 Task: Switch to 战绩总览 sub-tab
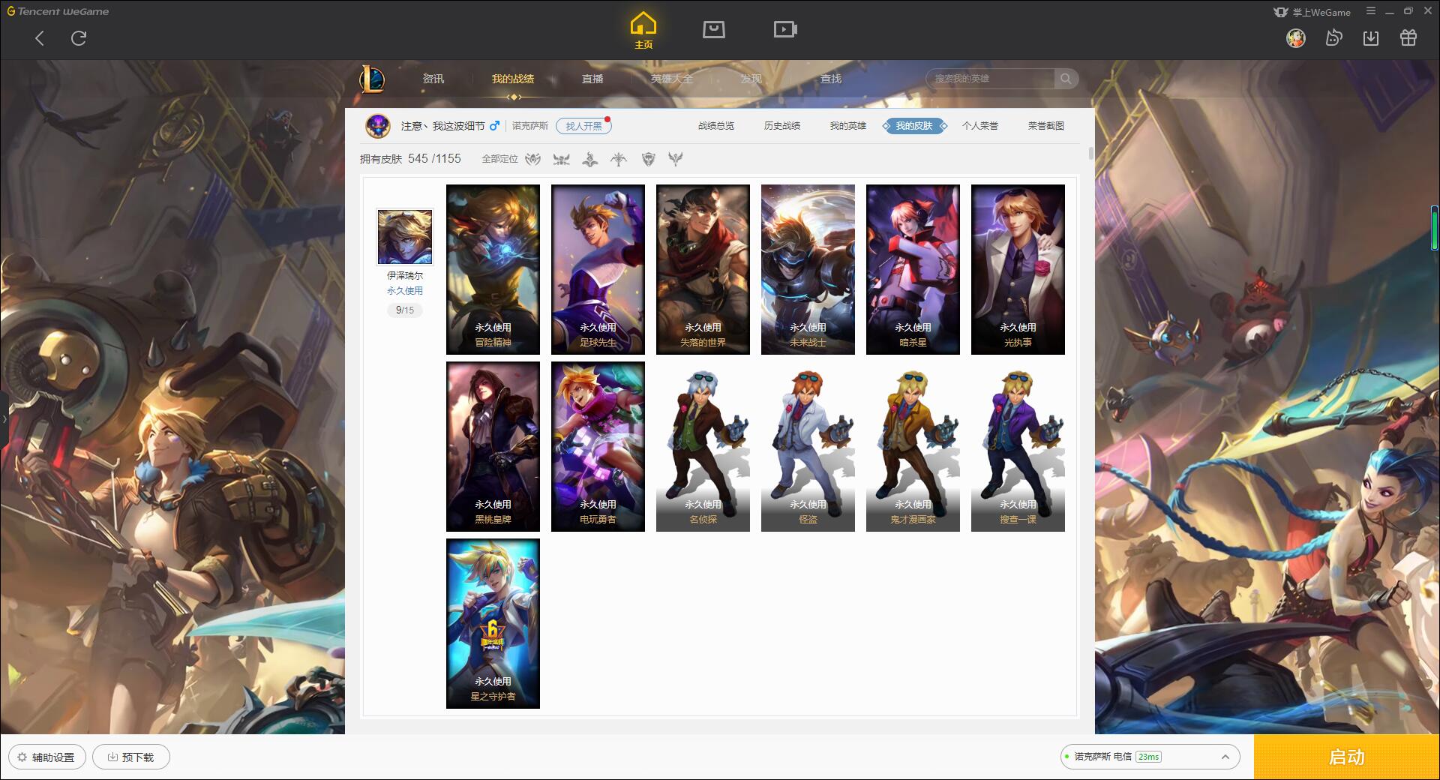[x=716, y=125]
